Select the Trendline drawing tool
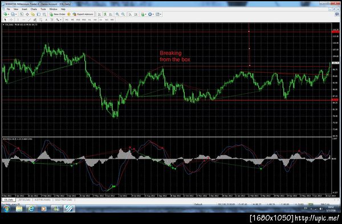The image size is (342, 224). click(29, 20)
